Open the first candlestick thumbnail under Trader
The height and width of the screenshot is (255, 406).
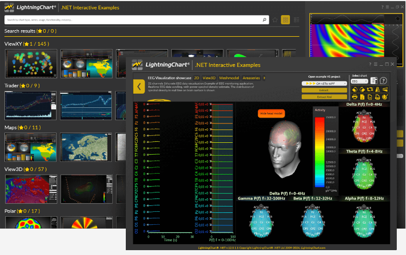pyautogui.click(x=31, y=106)
